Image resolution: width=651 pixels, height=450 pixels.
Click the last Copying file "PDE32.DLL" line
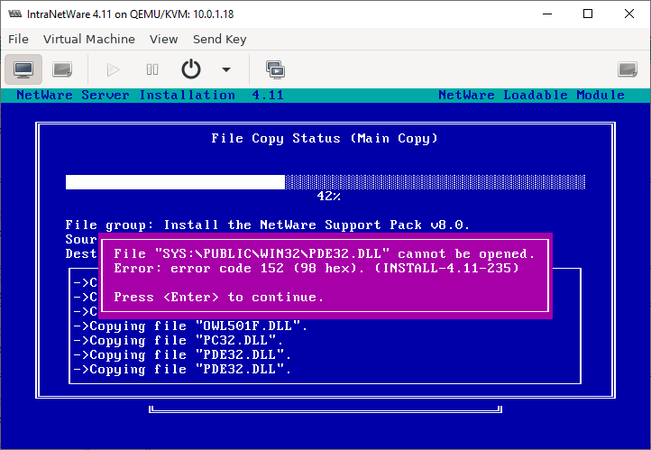pyautogui.click(x=182, y=369)
